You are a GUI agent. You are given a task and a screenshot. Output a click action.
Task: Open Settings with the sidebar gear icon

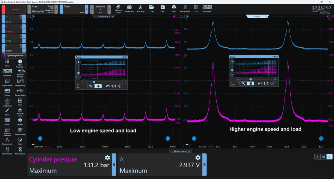click(x=20, y=122)
